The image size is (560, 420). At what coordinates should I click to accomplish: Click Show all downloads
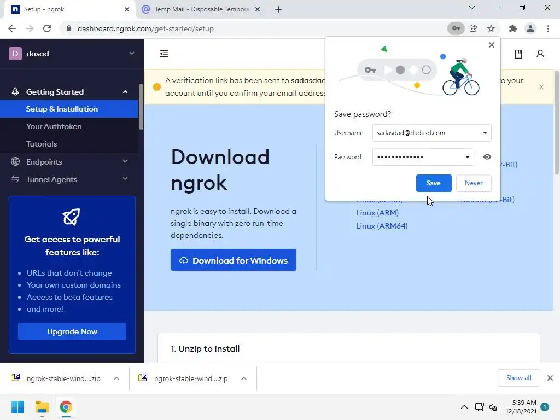(x=518, y=378)
